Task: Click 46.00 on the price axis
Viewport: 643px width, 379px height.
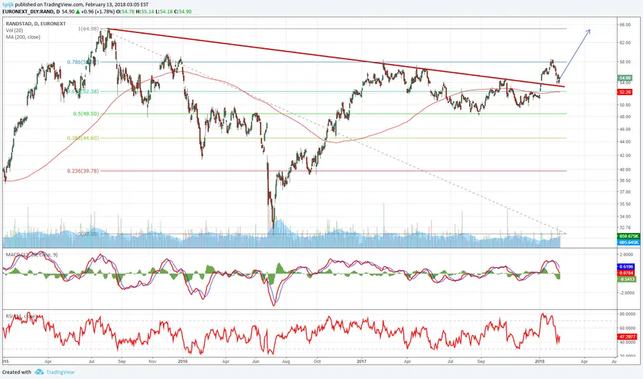Action: [625, 129]
